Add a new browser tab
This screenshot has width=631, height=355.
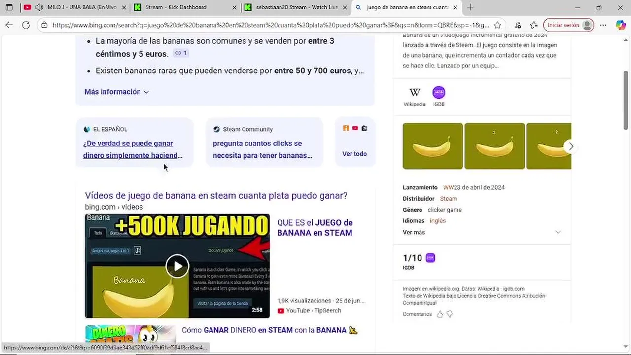click(470, 7)
